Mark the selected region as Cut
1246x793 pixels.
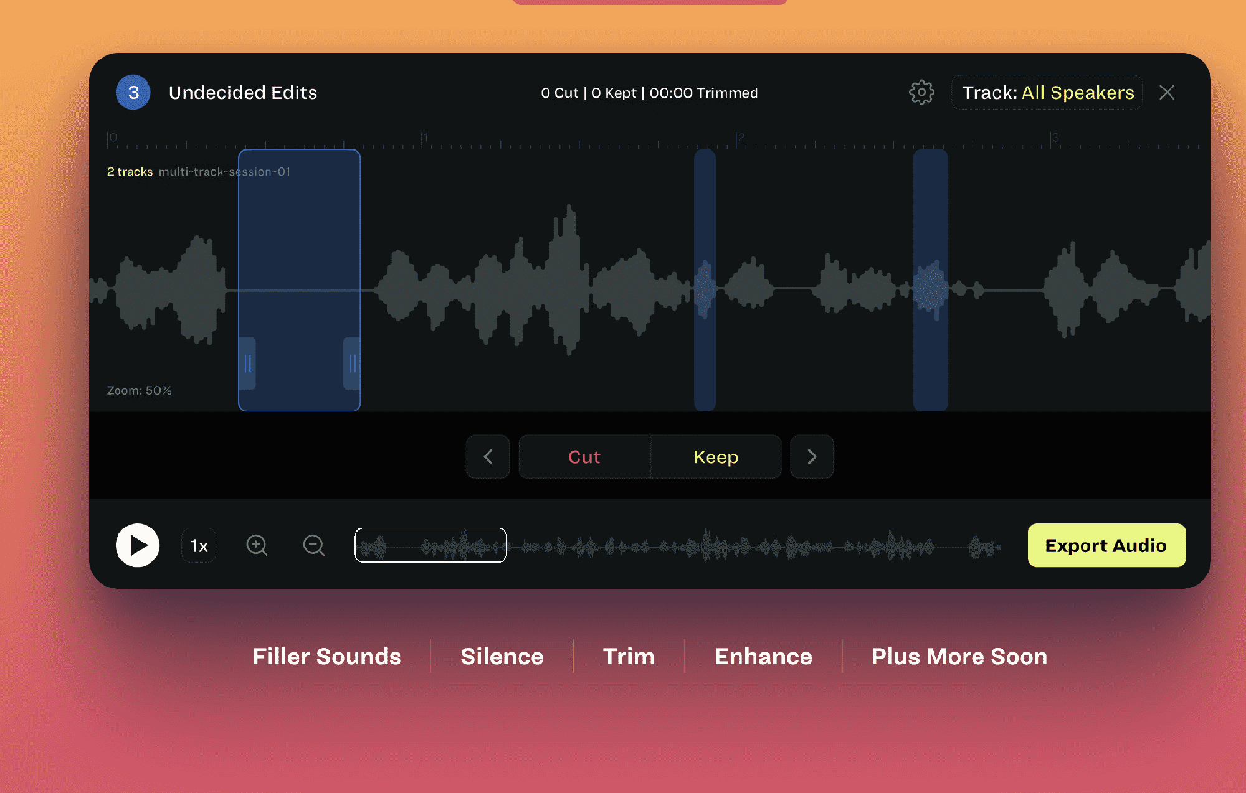click(x=584, y=457)
